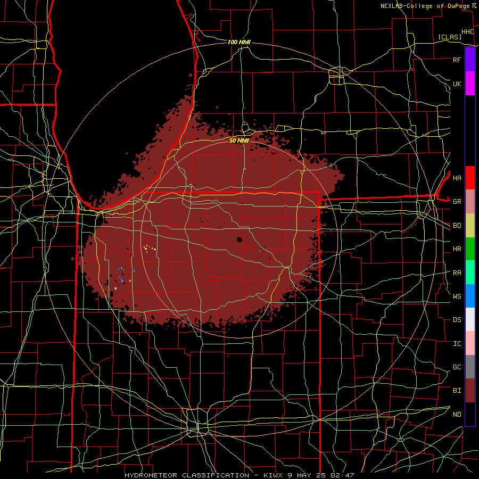Image resolution: width=479 pixels, height=479 pixels.
Task: Click the '50 NMI' range ring label
Action: point(239,141)
